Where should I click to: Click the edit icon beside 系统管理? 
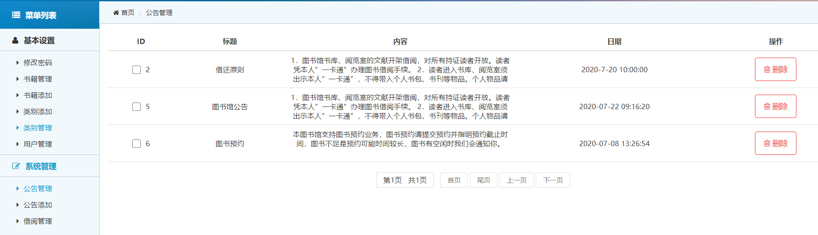[16, 166]
